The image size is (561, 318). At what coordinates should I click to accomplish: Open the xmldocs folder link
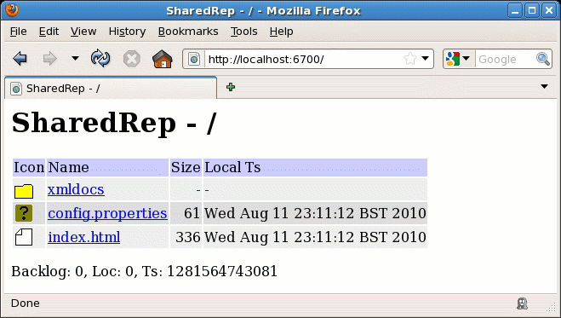tap(76, 189)
